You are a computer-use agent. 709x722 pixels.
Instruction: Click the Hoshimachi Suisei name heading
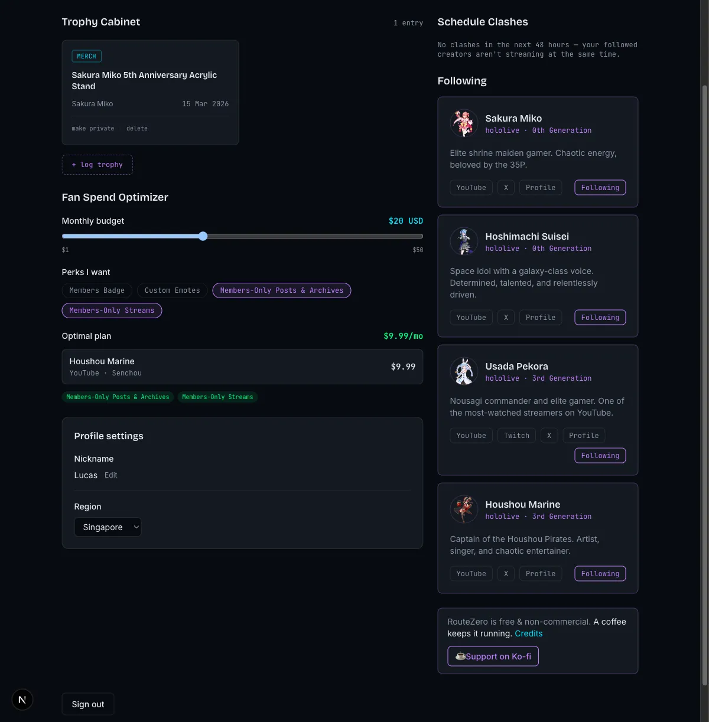tap(527, 236)
